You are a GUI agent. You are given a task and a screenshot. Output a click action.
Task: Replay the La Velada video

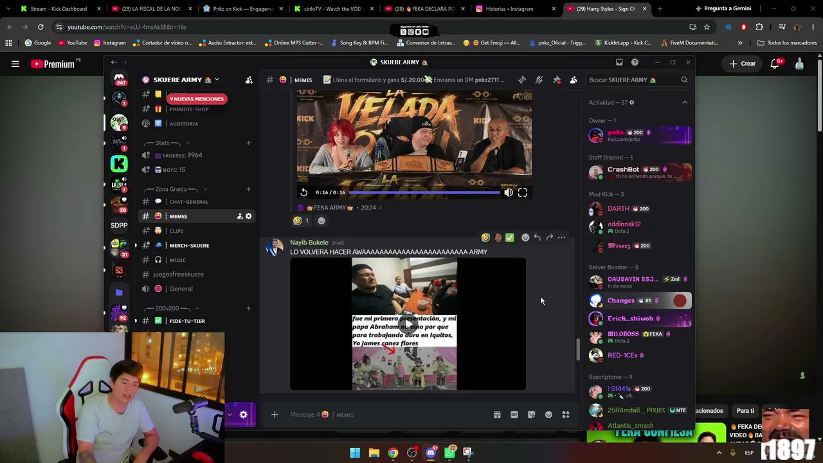coord(304,192)
